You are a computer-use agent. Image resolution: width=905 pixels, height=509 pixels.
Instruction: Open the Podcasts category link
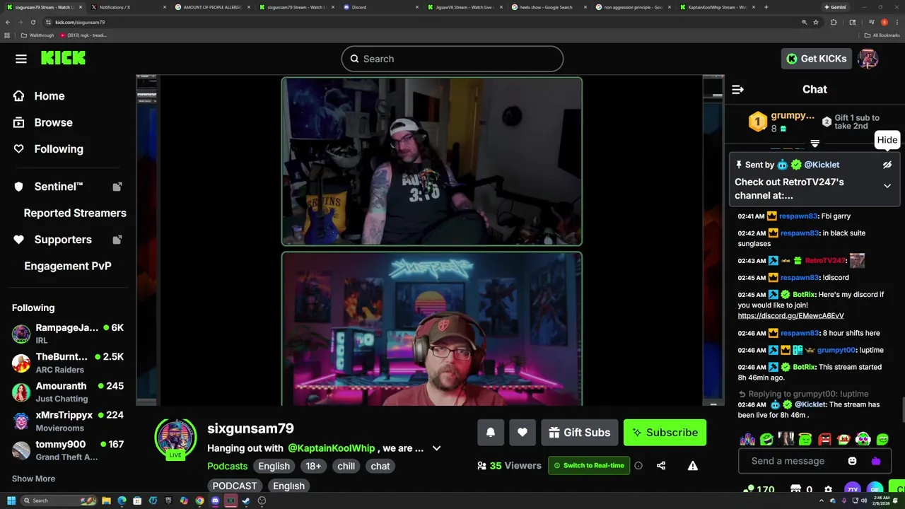point(227,466)
